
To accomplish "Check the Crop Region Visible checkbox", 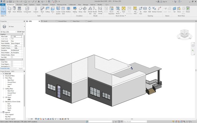I will [x=12, y=64].
